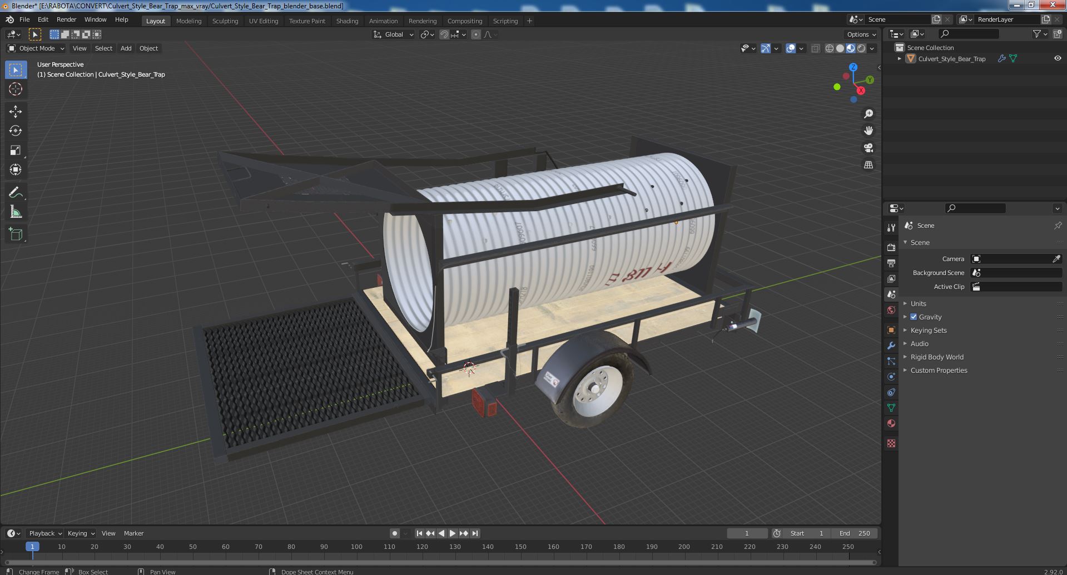Viewport: 1067px width, 575px height.
Task: Click the End frame field
Action: pyautogui.click(x=855, y=533)
